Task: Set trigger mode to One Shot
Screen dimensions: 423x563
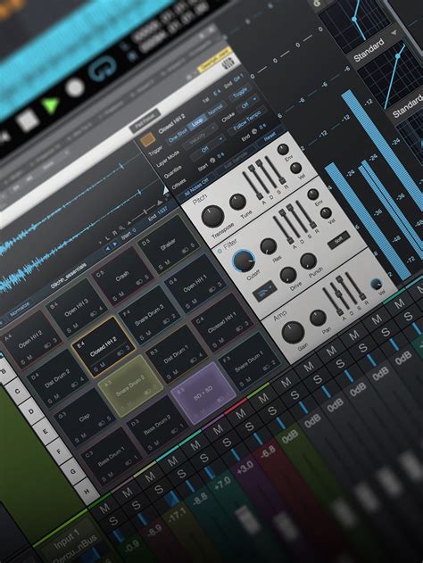Action: (178, 134)
